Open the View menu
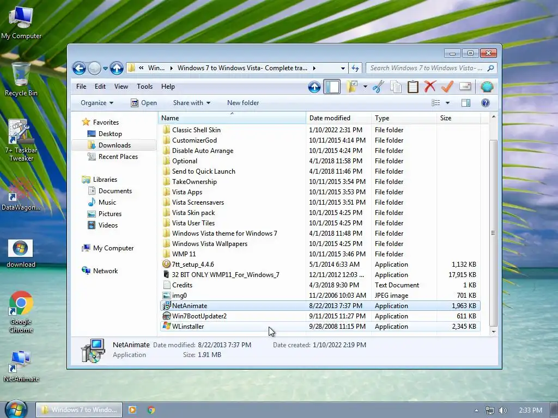Image resolution: width=558 pixels, height=418 pixels. 121,87
